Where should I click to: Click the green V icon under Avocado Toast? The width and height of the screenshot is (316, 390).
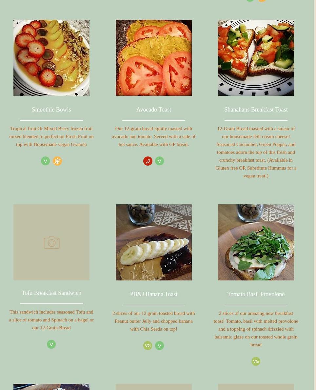[x=159, y=161]
